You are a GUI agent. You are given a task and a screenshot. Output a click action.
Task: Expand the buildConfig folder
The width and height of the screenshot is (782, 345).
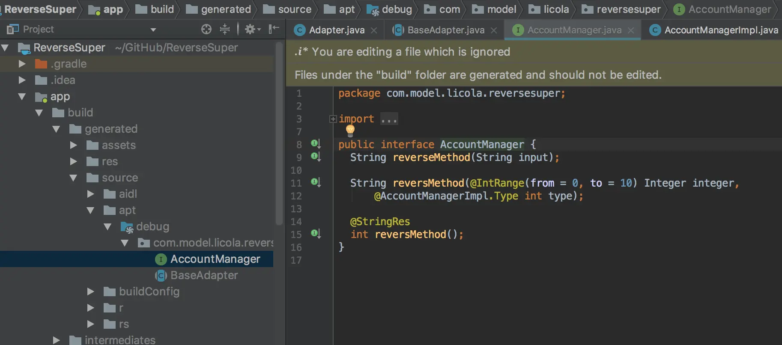(91, 291)
